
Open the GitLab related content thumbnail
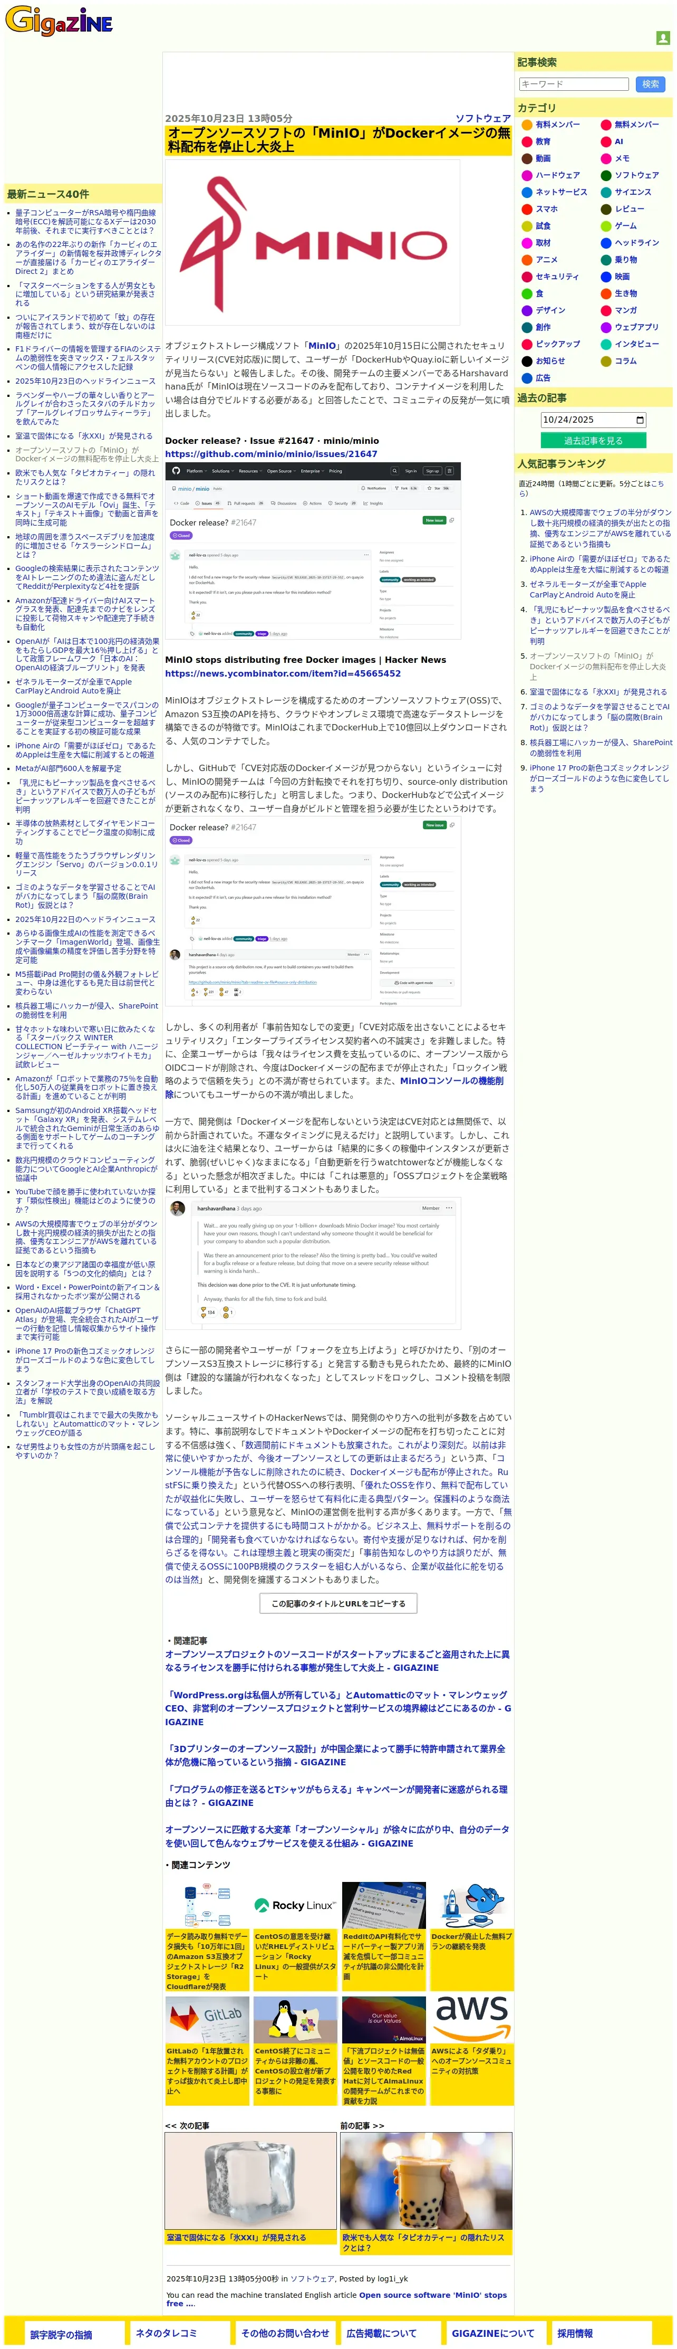point(207,2021)
